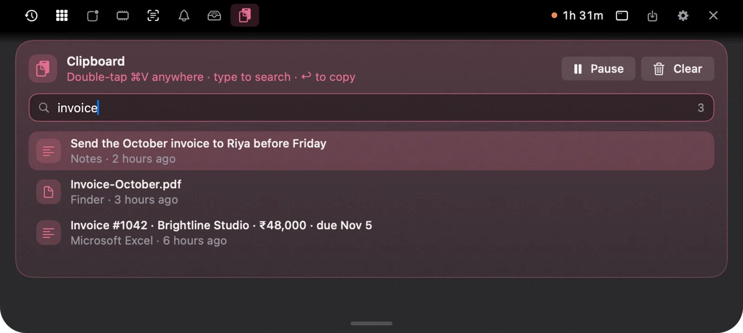Click the magnifier icon in search field
This screenshot has height=333, width=743.
(44, 108)
